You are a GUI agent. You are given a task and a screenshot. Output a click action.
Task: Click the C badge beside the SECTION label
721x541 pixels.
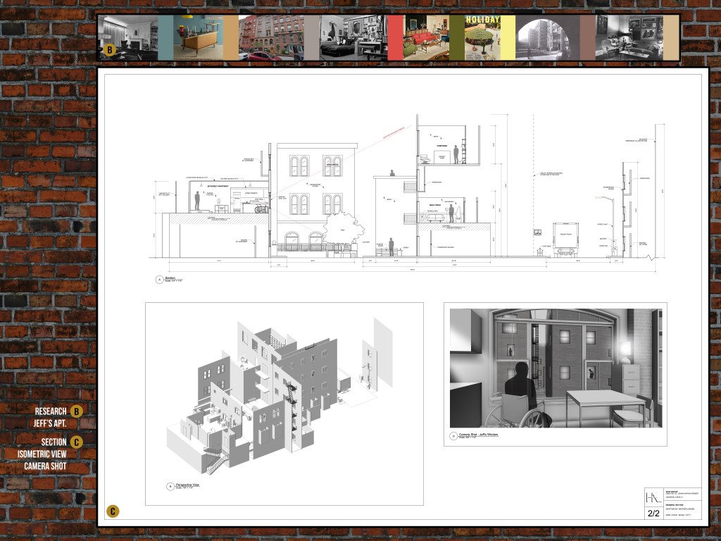(76, 442)
